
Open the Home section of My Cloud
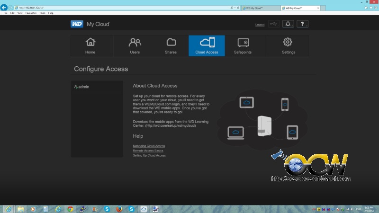[90, 45]
